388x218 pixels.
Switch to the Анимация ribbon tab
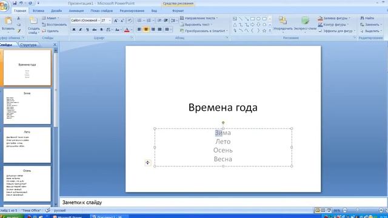pyautogui.click(x=76, y=11)
